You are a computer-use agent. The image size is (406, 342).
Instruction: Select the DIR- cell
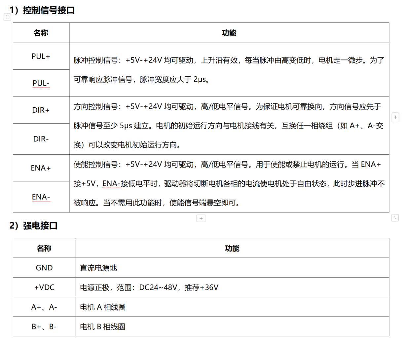pos(41,139)
